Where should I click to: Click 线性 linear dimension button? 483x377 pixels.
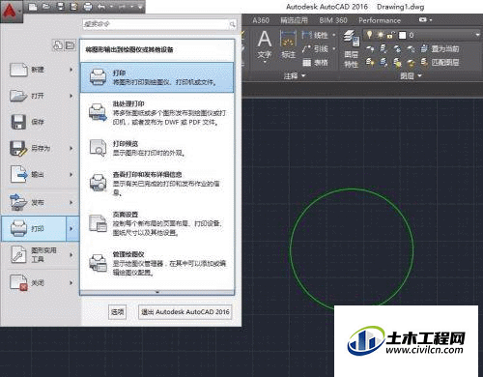coord(315,35)
